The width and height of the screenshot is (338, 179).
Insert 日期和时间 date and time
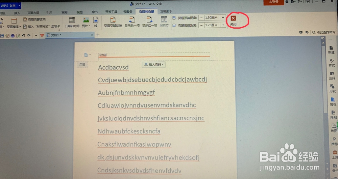pyautogui.click(x=72, y=22)
